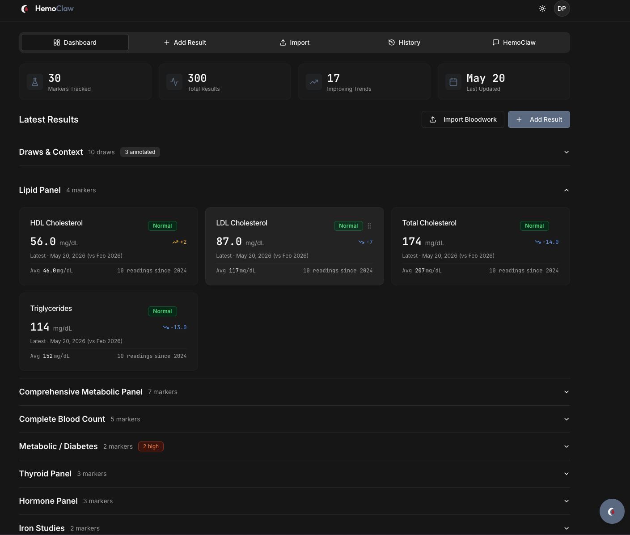Click the LDL Cholesterol Normal status badge
This screenshot has width=630, height=535.
coord(348,226)
